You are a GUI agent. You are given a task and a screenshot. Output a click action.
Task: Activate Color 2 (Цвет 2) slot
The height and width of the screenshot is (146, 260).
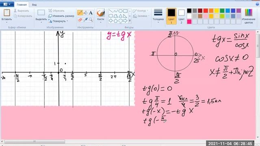[181, 16]
